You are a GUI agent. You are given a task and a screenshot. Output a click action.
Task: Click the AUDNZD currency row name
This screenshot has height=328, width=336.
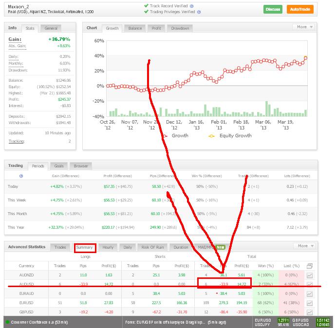(26, 275)
